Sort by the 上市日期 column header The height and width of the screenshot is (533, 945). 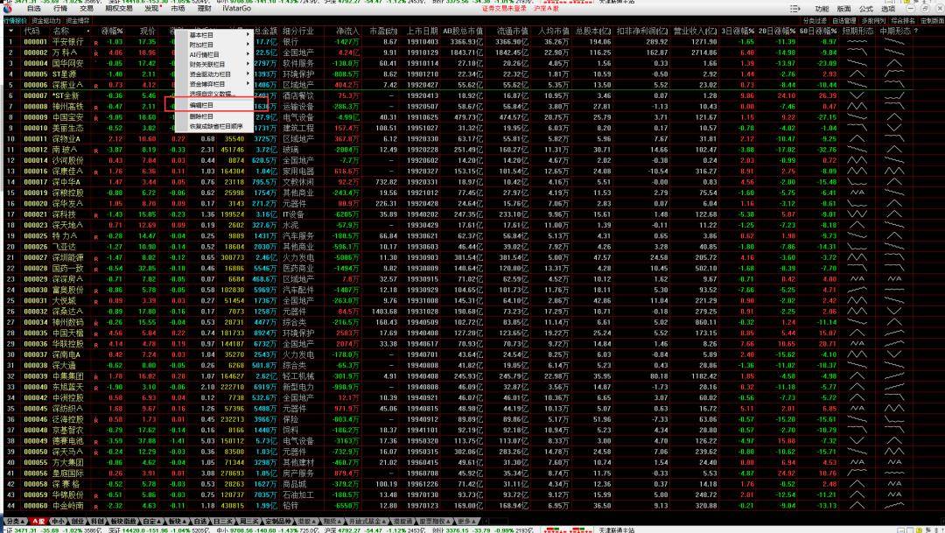pos(422,31)
